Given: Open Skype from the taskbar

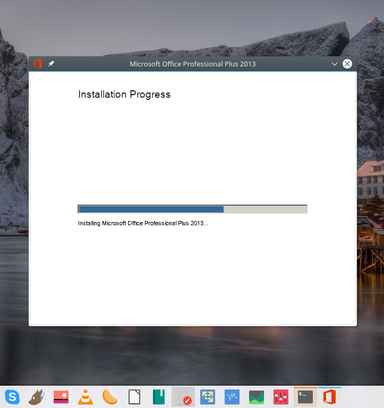Looking at the screenshot, I should pos(12,397).
